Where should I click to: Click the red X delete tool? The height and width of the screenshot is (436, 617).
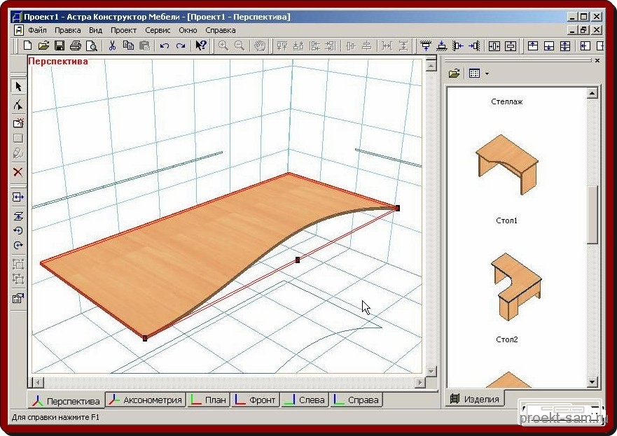click(x=18, y=172)
